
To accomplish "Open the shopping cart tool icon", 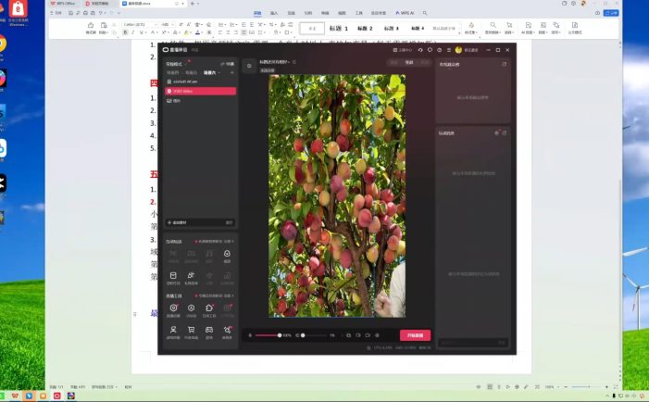I will coord(191,329).
